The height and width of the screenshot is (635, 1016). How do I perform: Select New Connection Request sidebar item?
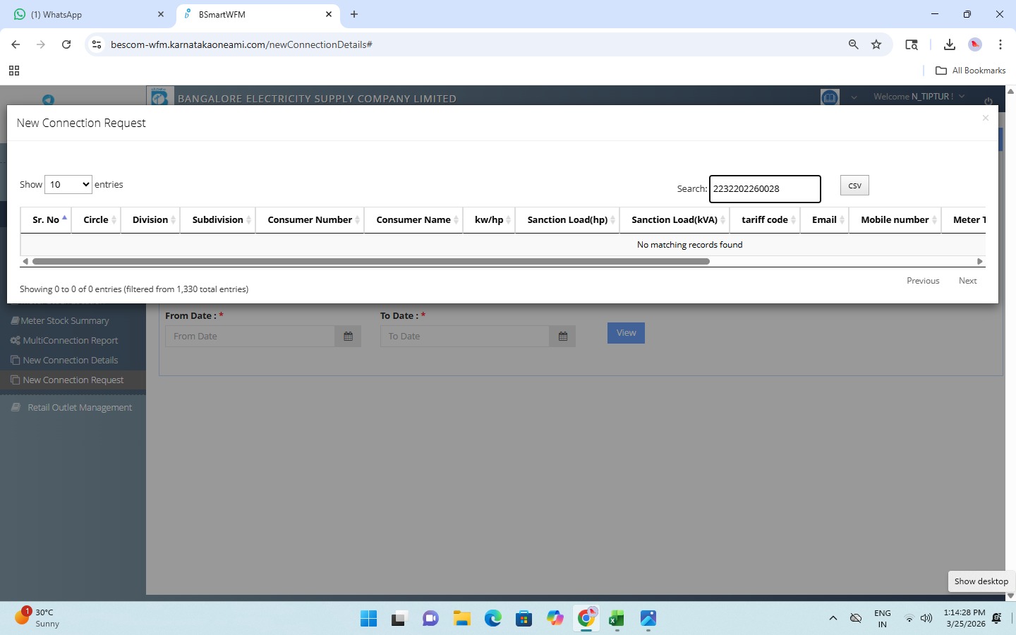(x=73, y=380)
